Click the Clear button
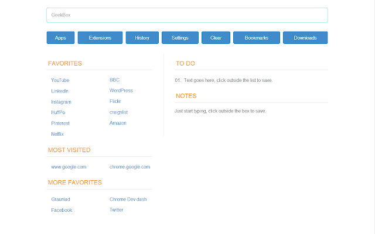375x234 pixels. (216, 37)
